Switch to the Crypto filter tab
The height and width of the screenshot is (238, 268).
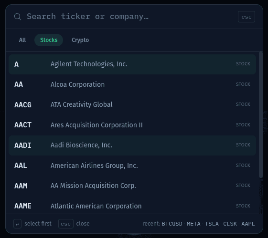80,40
